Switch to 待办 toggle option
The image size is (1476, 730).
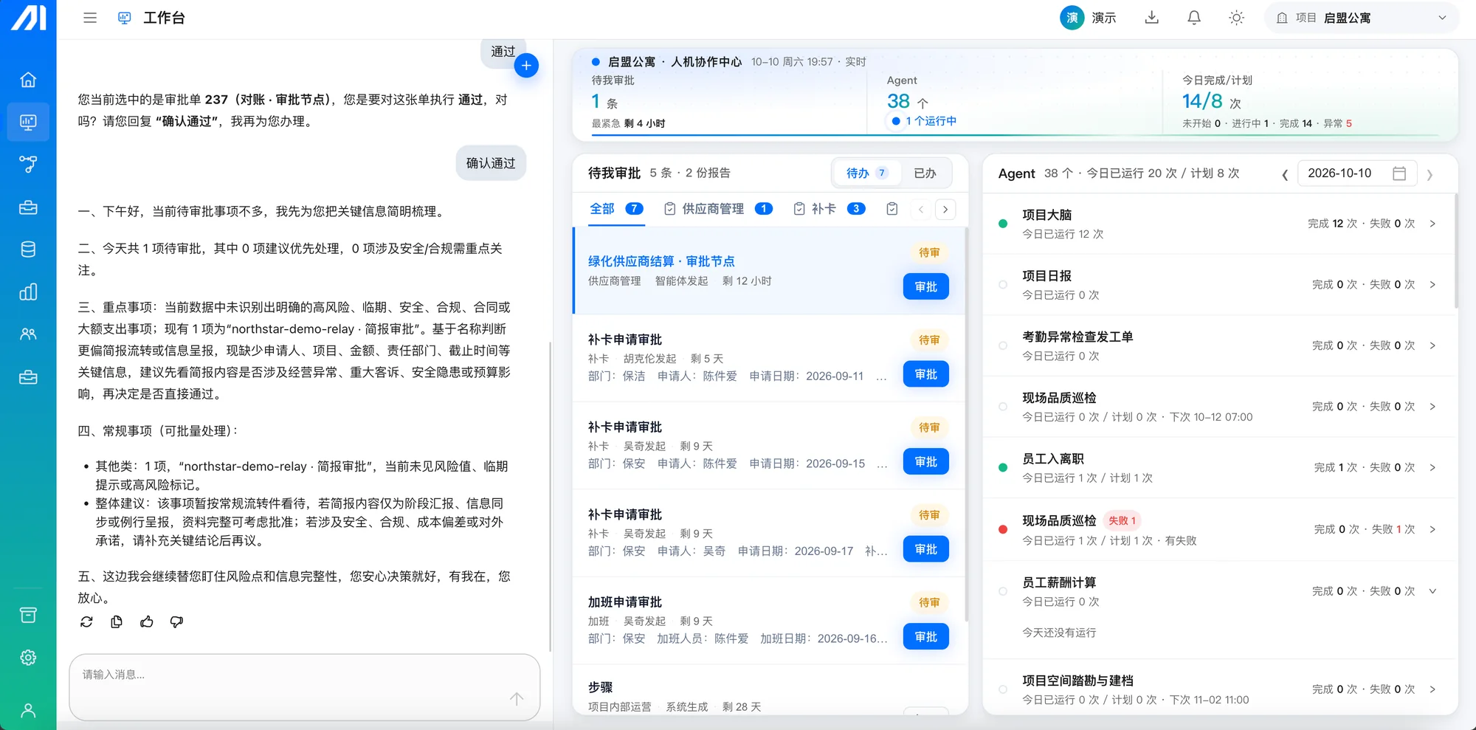867,173
